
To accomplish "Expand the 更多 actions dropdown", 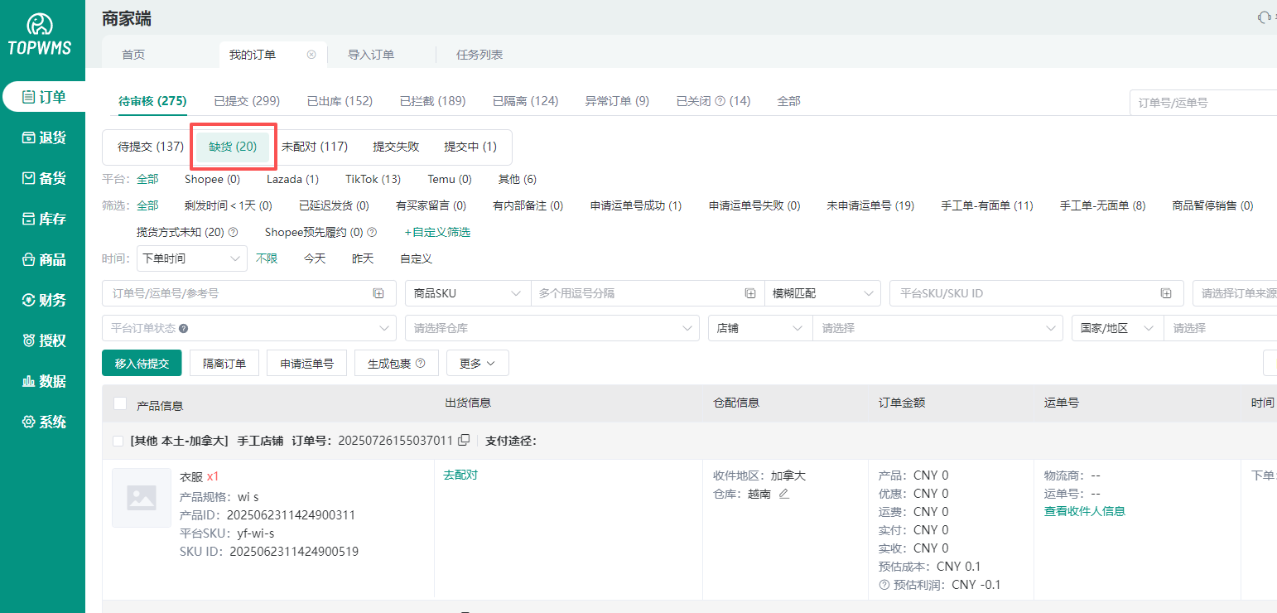I will click(x=477, y=363).
